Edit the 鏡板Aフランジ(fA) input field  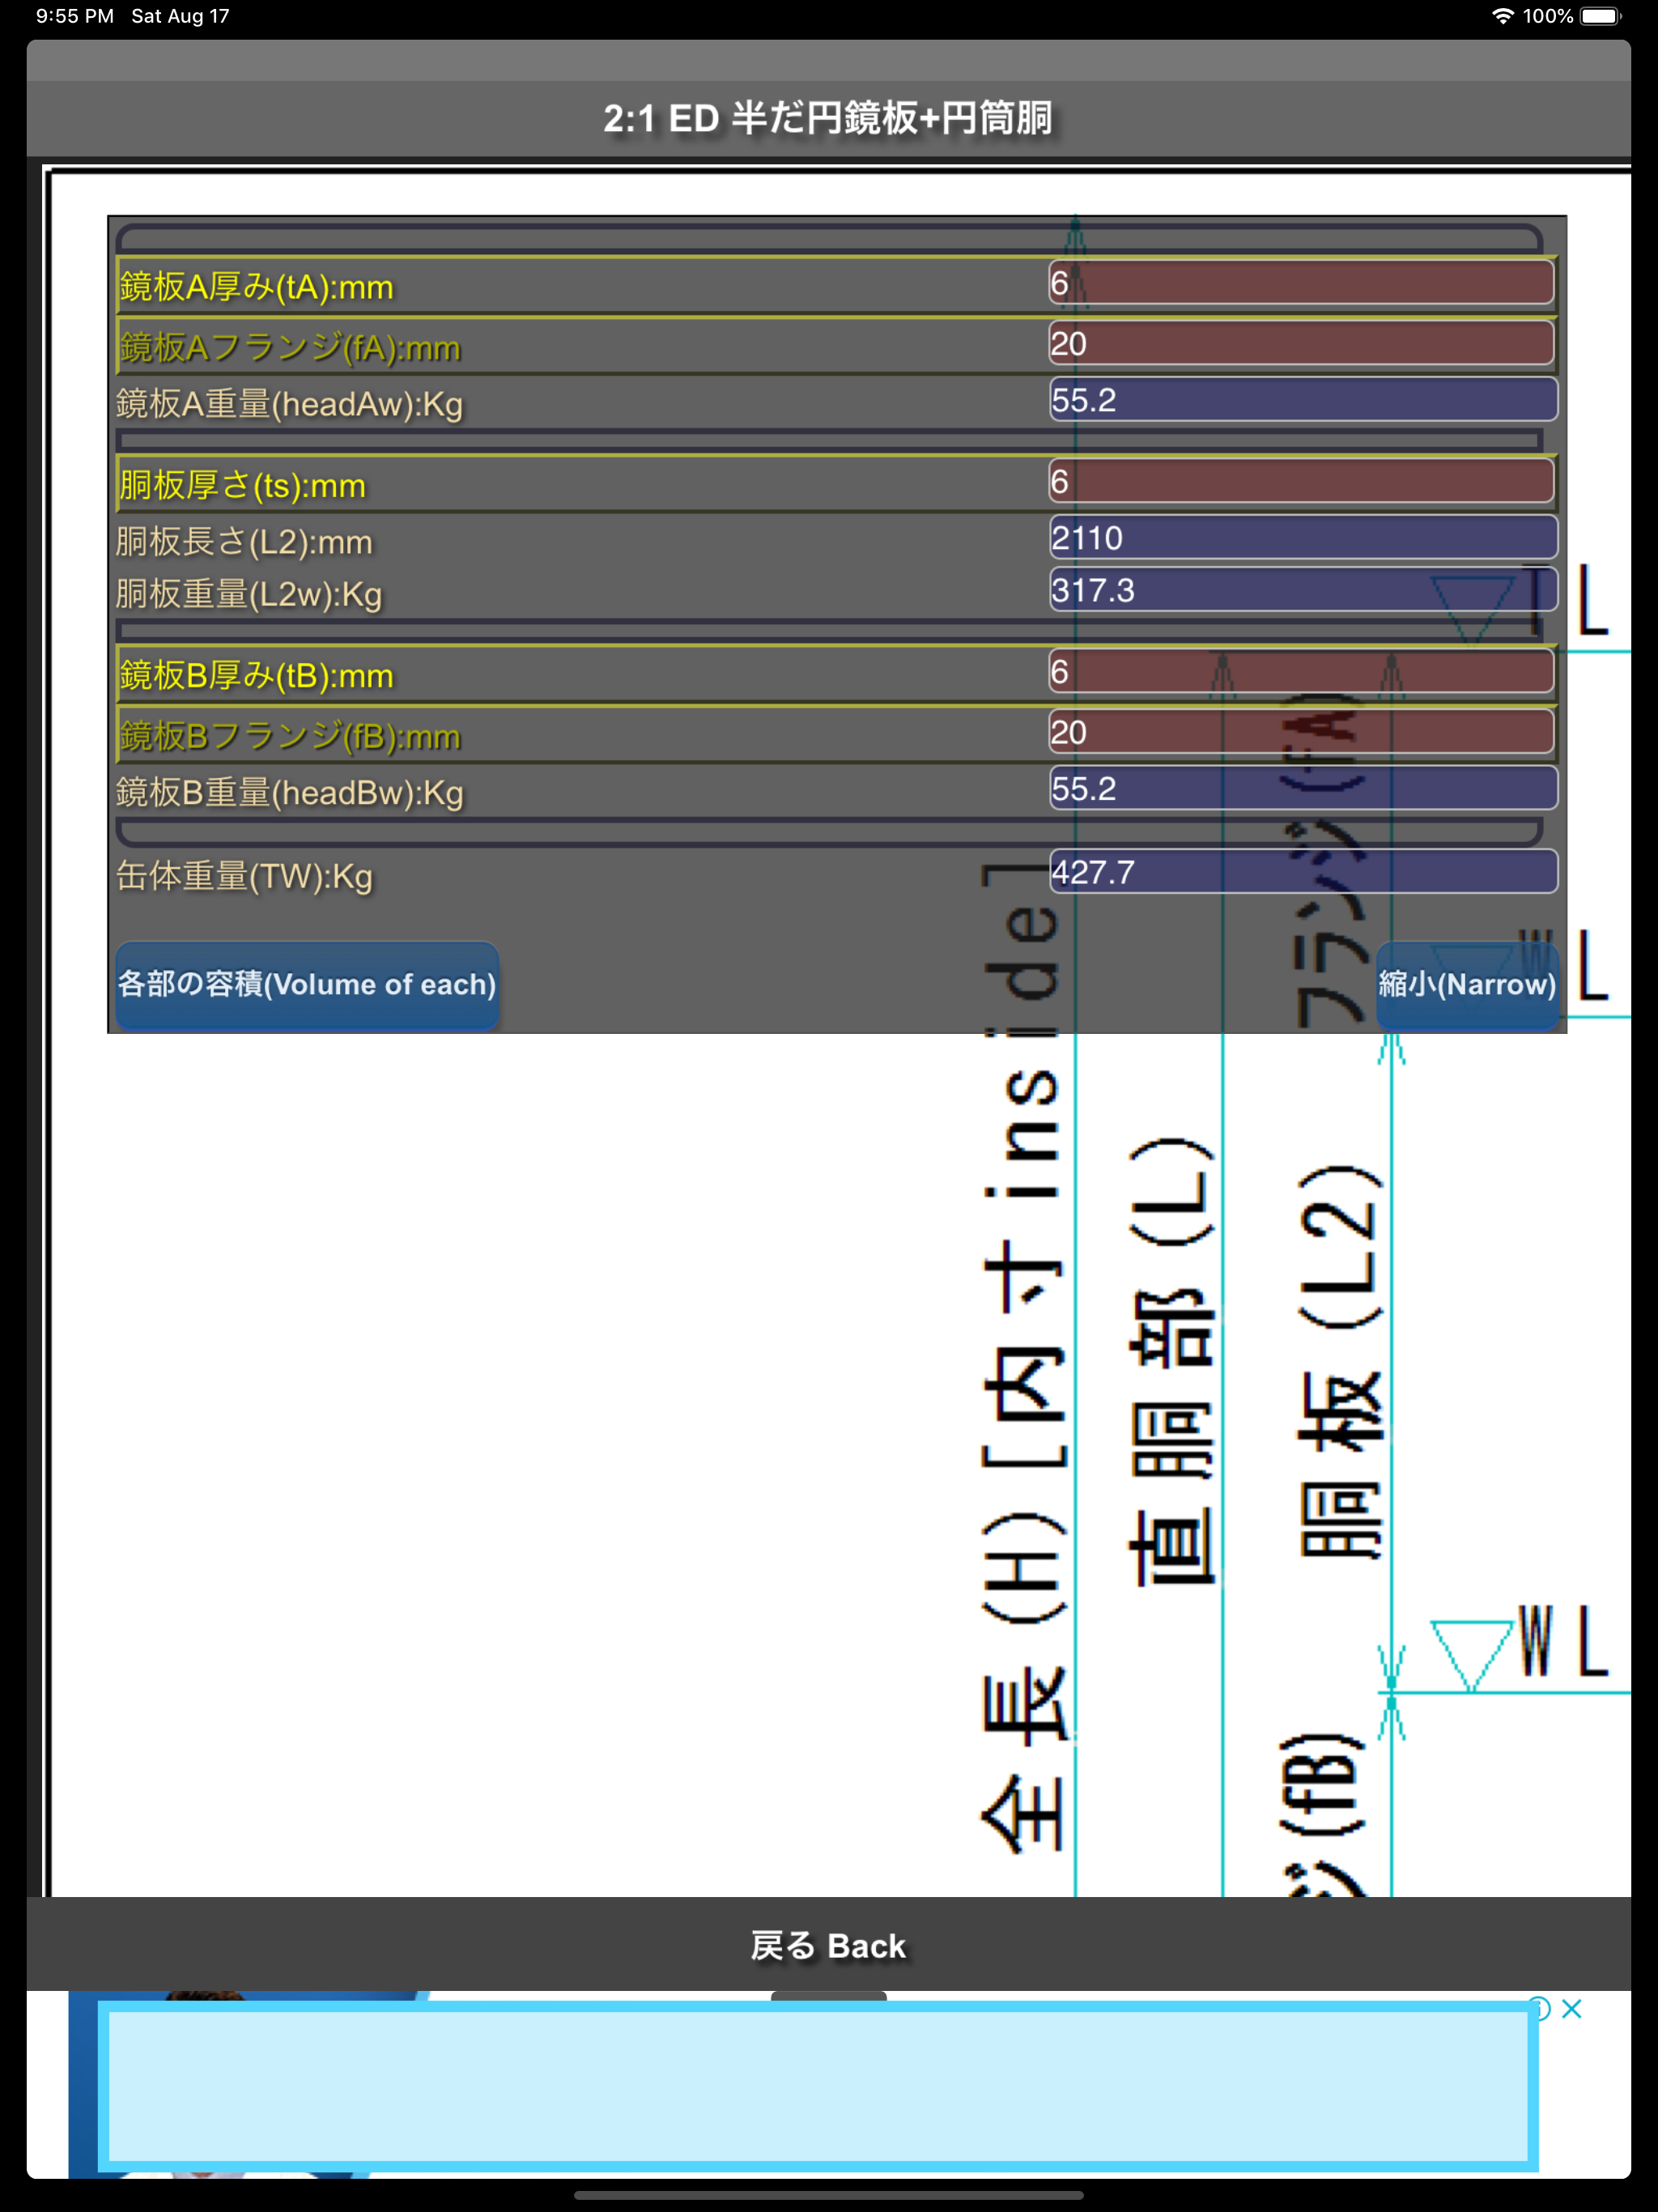[x=1301, y=343]
